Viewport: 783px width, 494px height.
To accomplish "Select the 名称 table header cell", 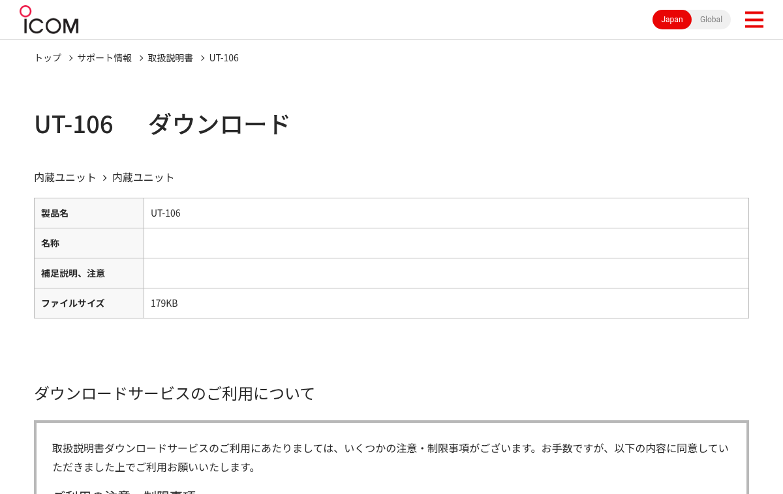I will coord(89,243).
